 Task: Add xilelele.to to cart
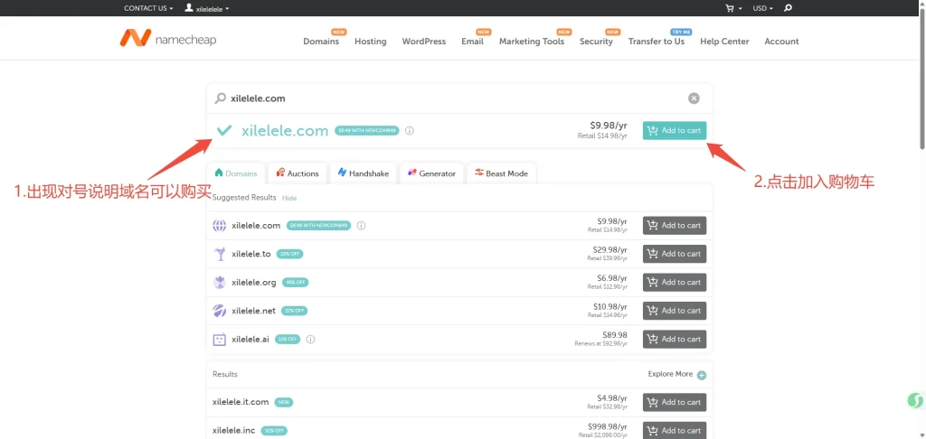click(675, 254)
